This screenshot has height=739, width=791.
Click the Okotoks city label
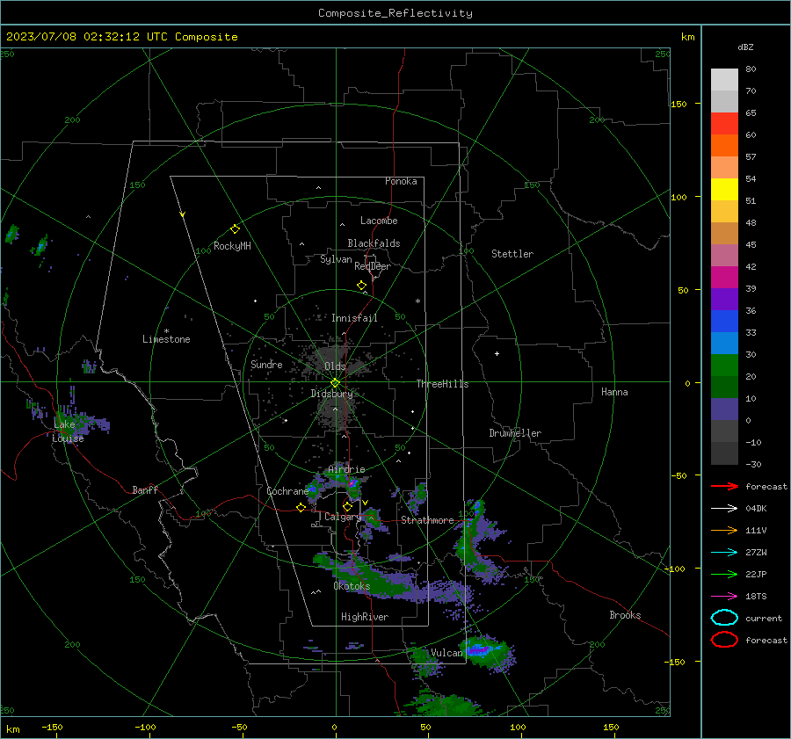pos(352,586)
